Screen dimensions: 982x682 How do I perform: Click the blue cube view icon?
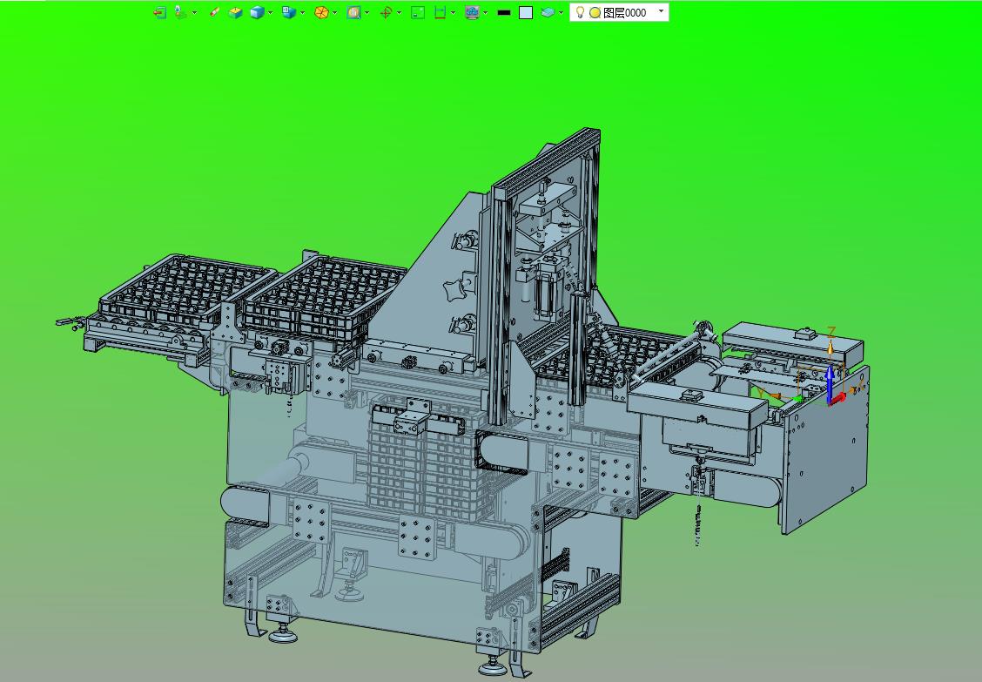point(257,12)
